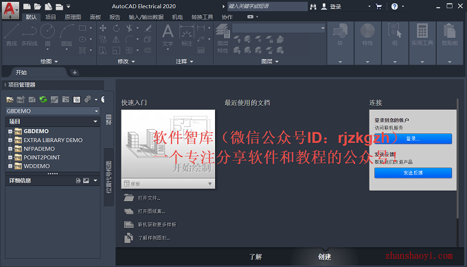Viewport: 467px width, 267px height.
Task: Switch to the 输入/输出数据 ribbon tab
Action: pos(146,17)
